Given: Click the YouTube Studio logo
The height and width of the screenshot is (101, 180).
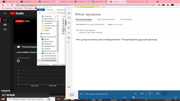Looking at the screenshot, I should (x=17, y=13).
